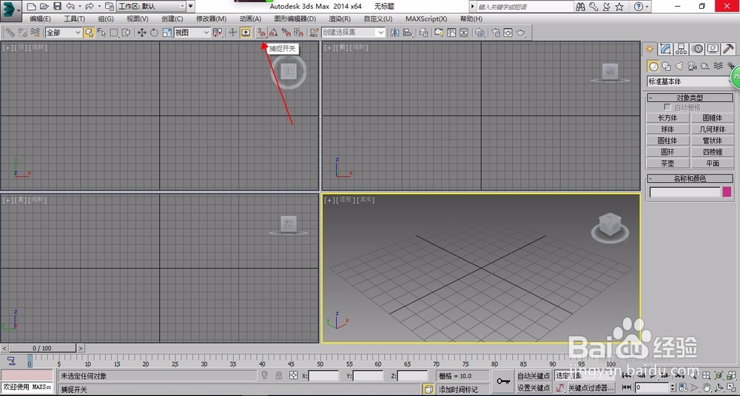Click the Mirror tool icon
The width and height of the screenshot is (740, 396).
(x=395, y=32)
